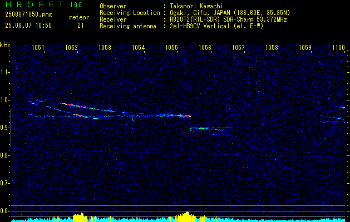Click time marker 1100
Image resolution: width=350 pixels, height=222 pixels.
coord(339,47)
